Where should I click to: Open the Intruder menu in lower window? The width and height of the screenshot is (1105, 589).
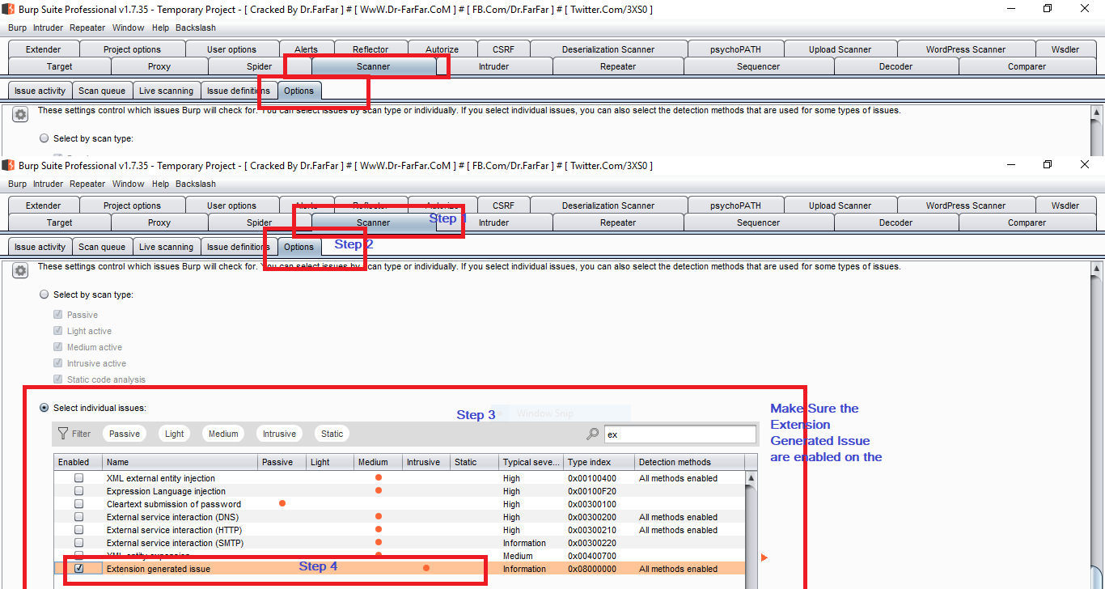coord(49,184)
